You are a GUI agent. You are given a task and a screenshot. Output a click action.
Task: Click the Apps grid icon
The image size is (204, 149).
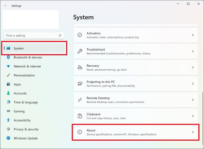tap(8, 84)
